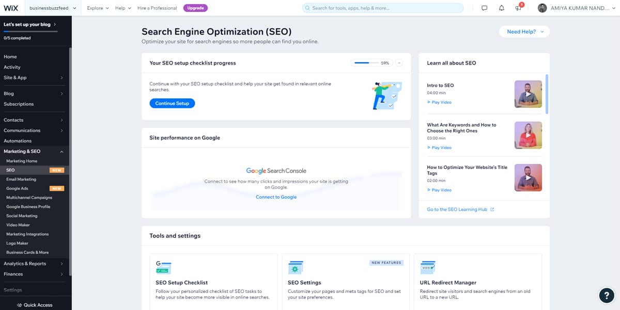The image size is (620, 310).
Task: Open the round help question mark button
Action: tap(606, 295)
